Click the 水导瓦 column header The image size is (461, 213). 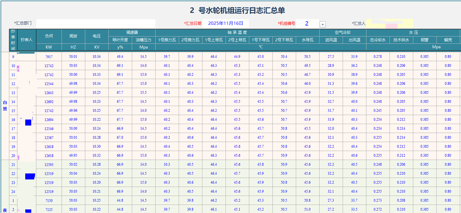point(308,40)
